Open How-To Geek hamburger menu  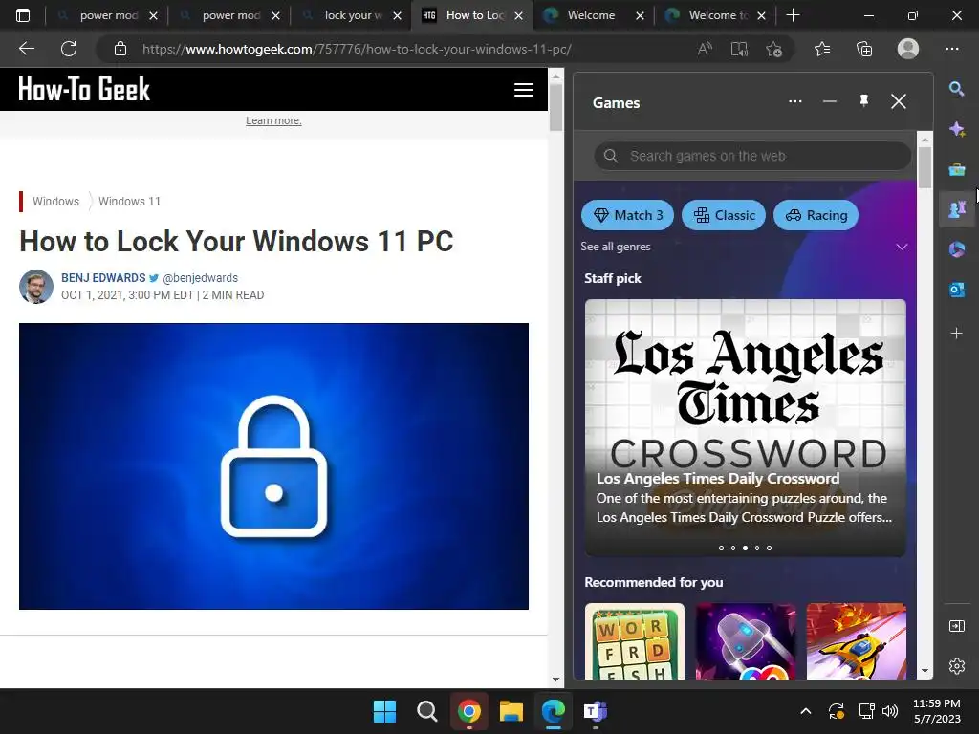pyautogui.click(x=523, y=90)
